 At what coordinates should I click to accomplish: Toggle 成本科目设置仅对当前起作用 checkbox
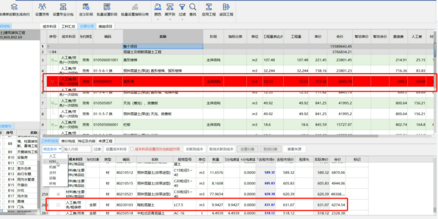point(132,149)
